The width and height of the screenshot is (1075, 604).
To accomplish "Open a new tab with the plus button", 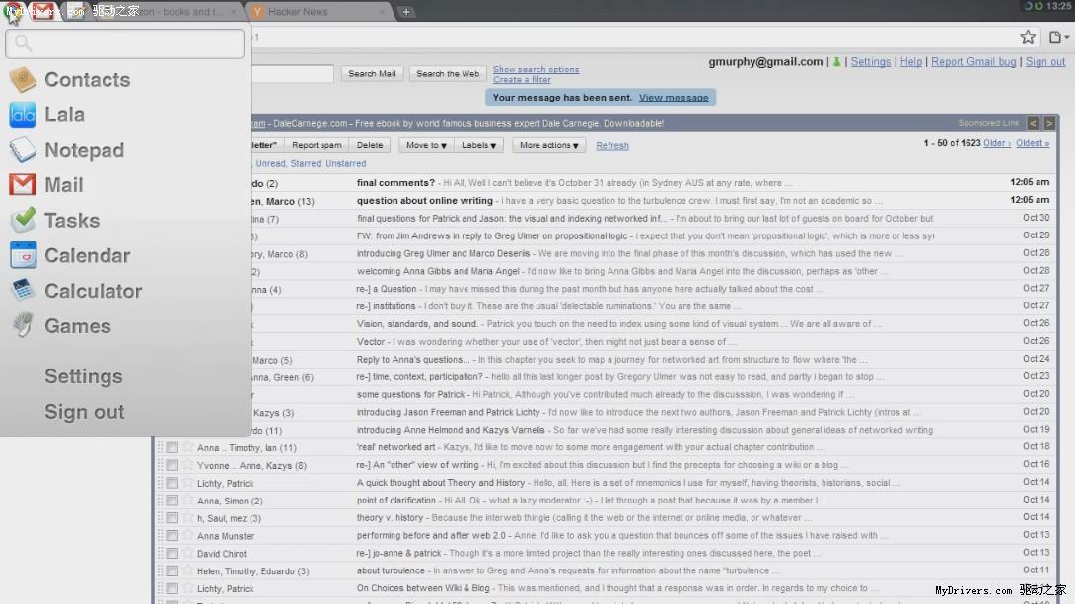I will (406, 12).
